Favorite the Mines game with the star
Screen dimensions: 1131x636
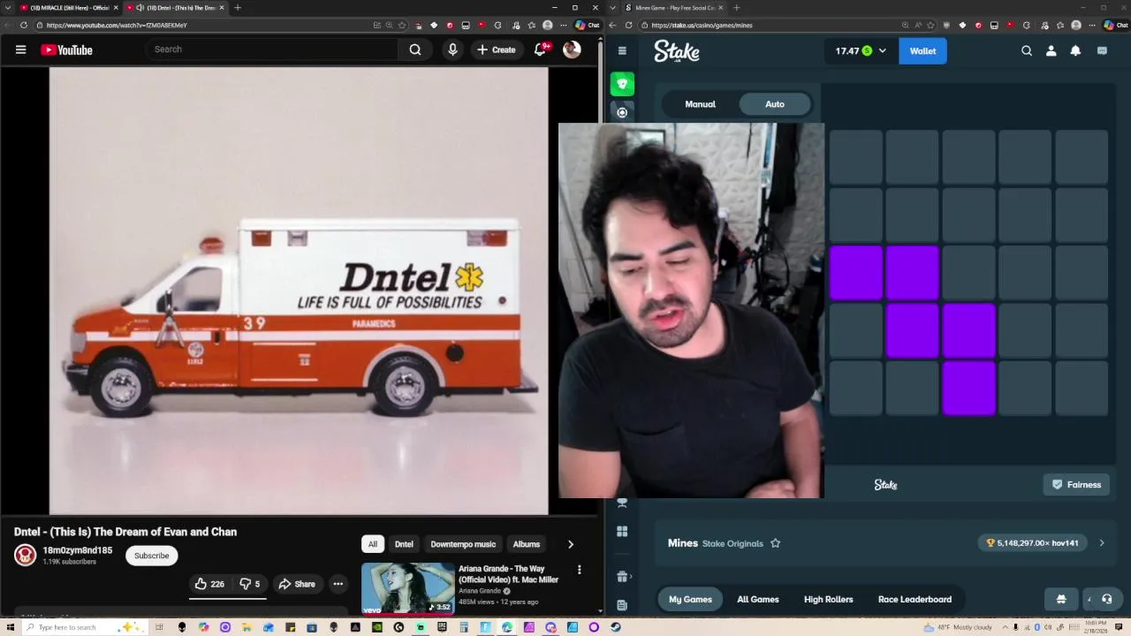(x=775, y=543)
